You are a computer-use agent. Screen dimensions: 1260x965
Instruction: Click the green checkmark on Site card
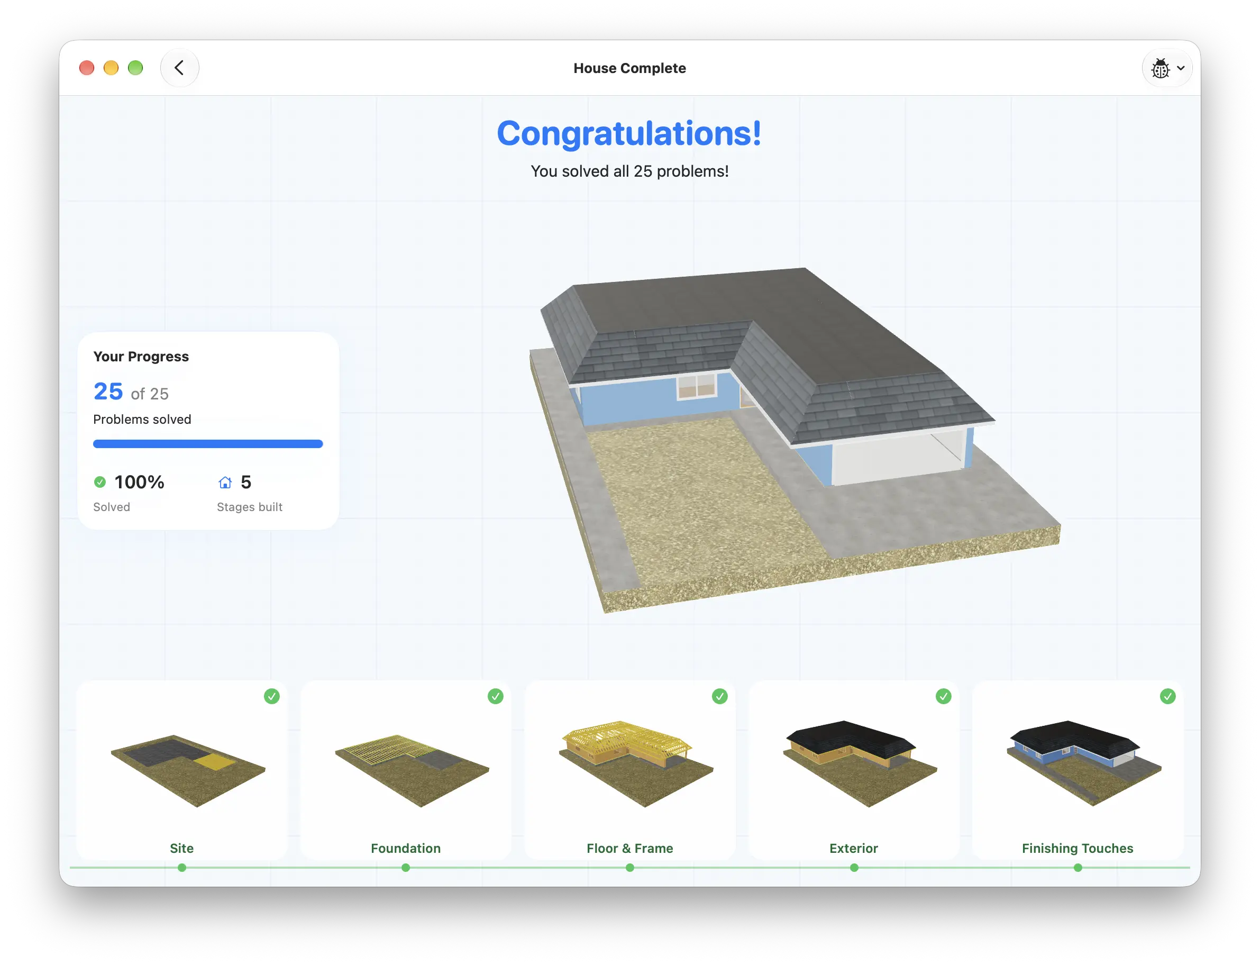click(x=272, y=696)
